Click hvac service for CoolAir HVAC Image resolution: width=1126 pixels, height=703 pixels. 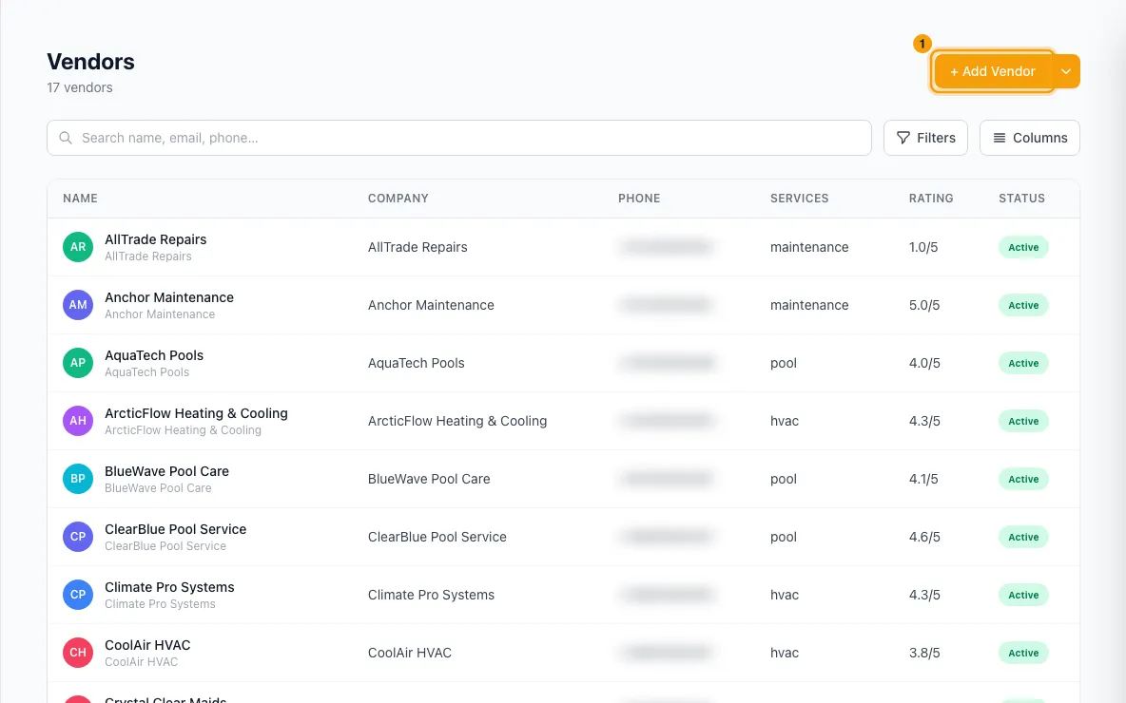[x=785, y=654]
